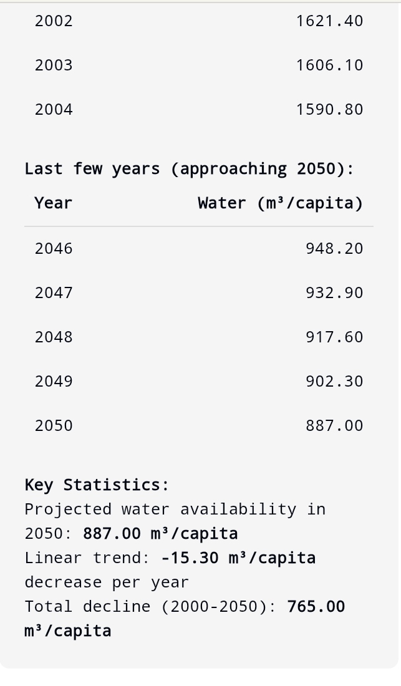Click the 2003 year cell

point(54,65)
